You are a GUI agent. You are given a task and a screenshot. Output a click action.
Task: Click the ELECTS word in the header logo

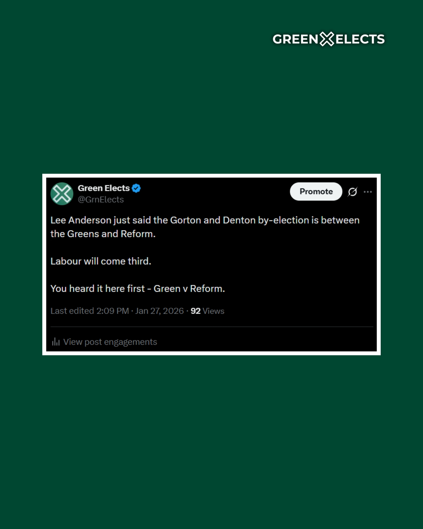point(360,39)
